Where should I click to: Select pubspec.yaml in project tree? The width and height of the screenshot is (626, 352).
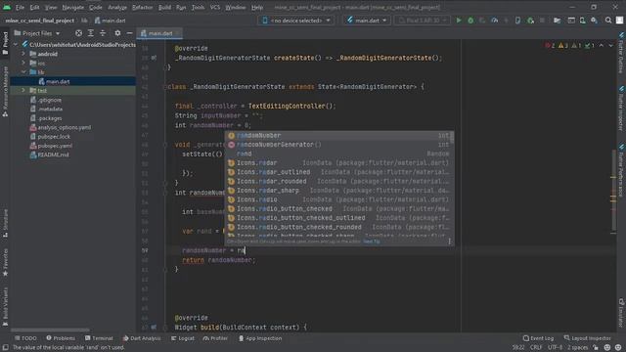tap(51, 146)
